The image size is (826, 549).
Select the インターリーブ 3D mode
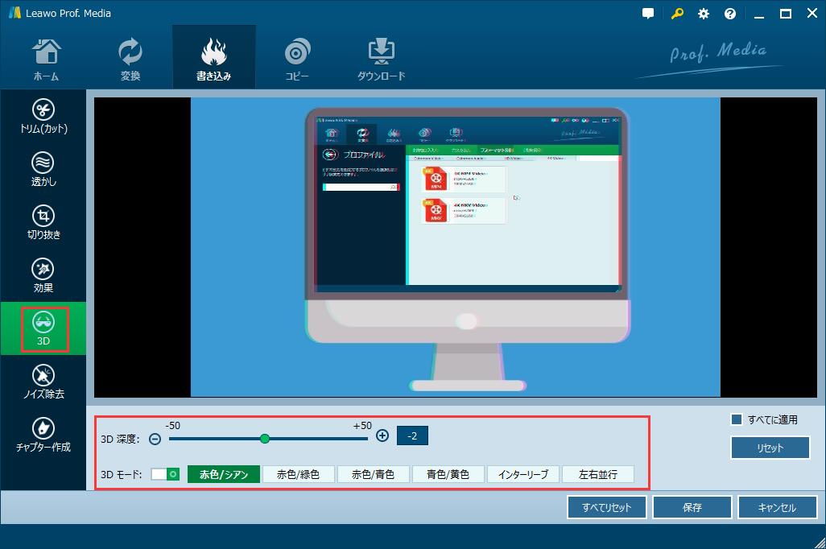(523, 474)
